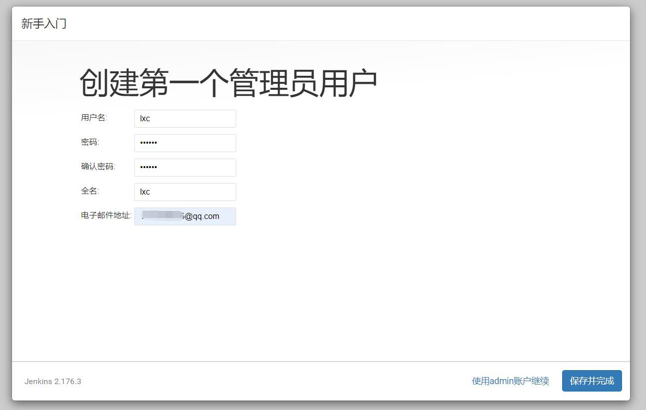Click the 电子邮件地址: label
This screenshot has width=646, height=410.
106,215
